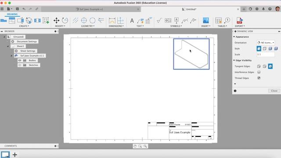Open the SYMBOLS dropdown menu
Screen dimensions: 281x158
tap(176, 26)
